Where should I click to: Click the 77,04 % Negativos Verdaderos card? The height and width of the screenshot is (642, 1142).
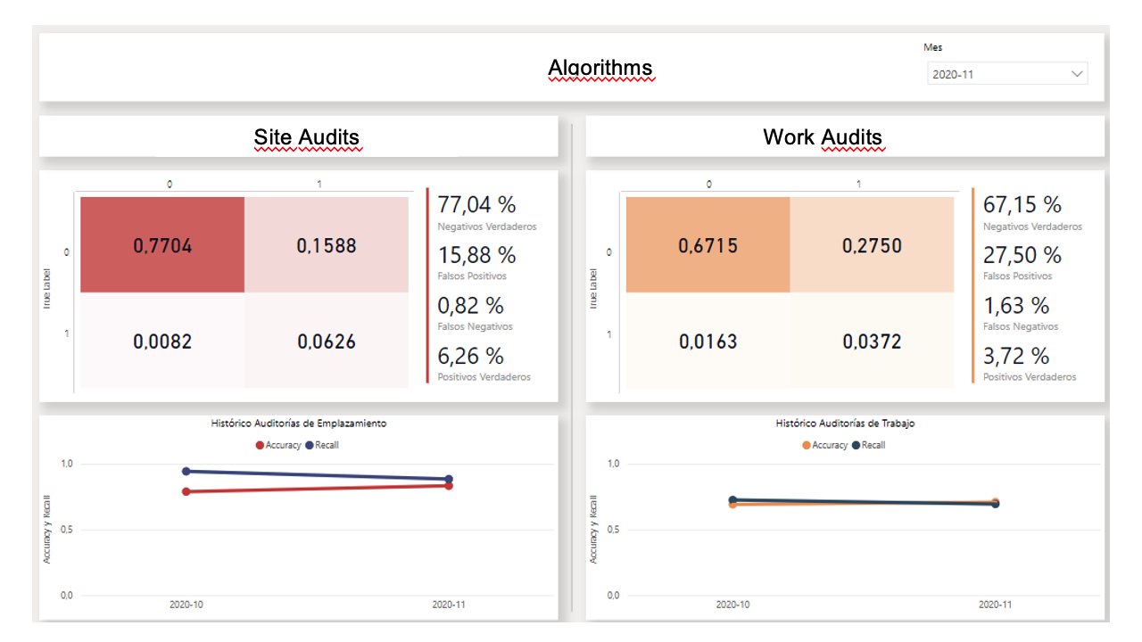click(x=487, y=212)
